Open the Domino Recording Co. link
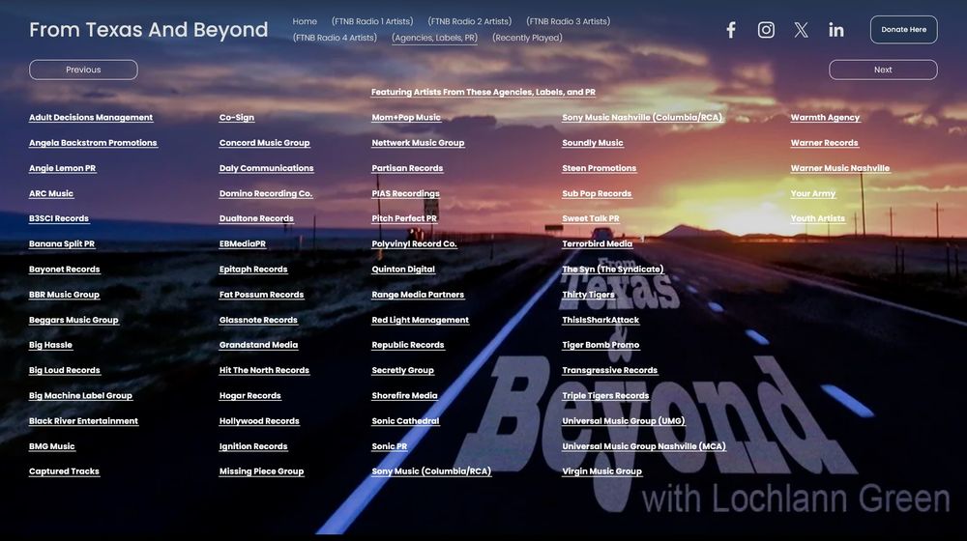 click(x=266, y=193)
